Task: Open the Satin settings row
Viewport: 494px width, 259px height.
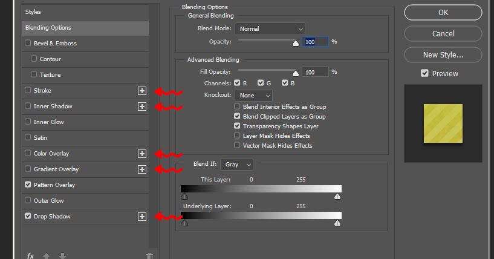Action: coord(85,138)
